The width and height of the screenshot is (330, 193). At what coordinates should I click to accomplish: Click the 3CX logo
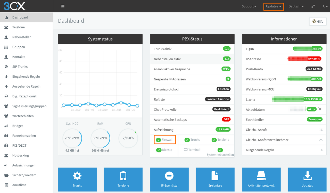coord(15,6)
